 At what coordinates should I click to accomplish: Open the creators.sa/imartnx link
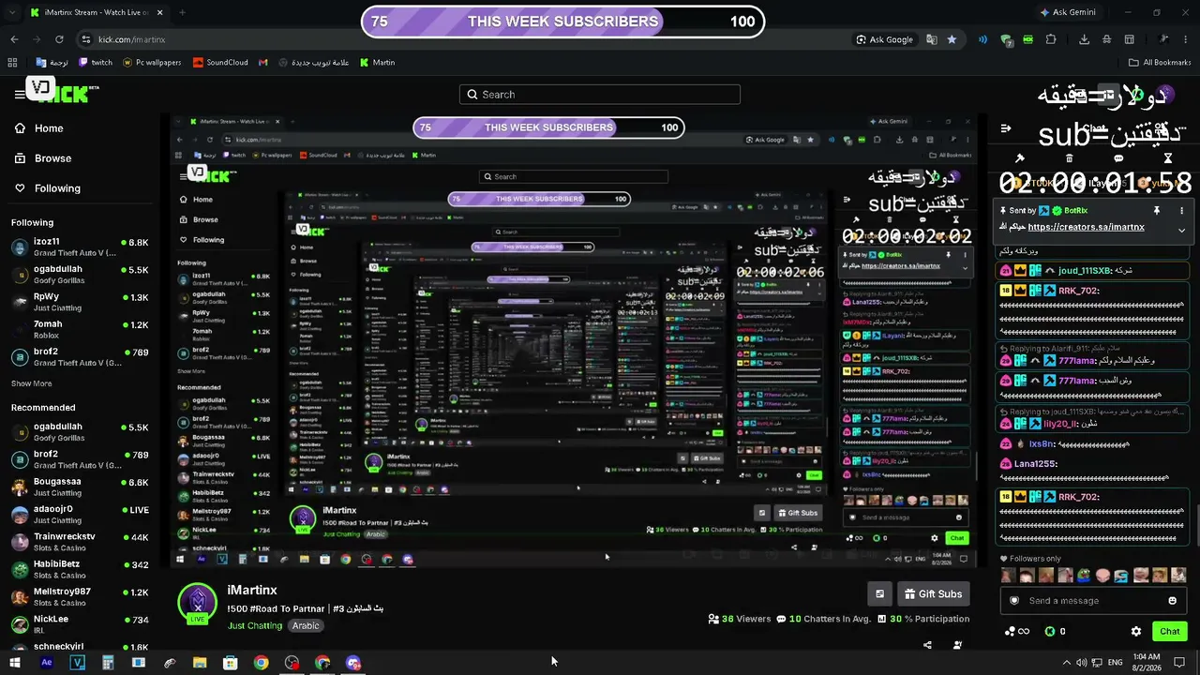coord(1086,227)
